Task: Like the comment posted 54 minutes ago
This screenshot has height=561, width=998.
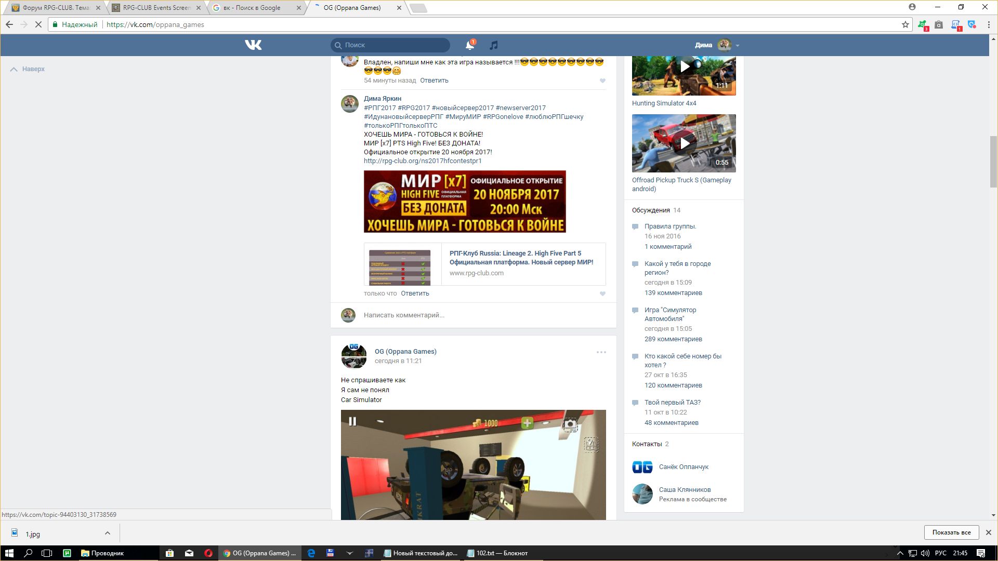Action: click(602, 81)
